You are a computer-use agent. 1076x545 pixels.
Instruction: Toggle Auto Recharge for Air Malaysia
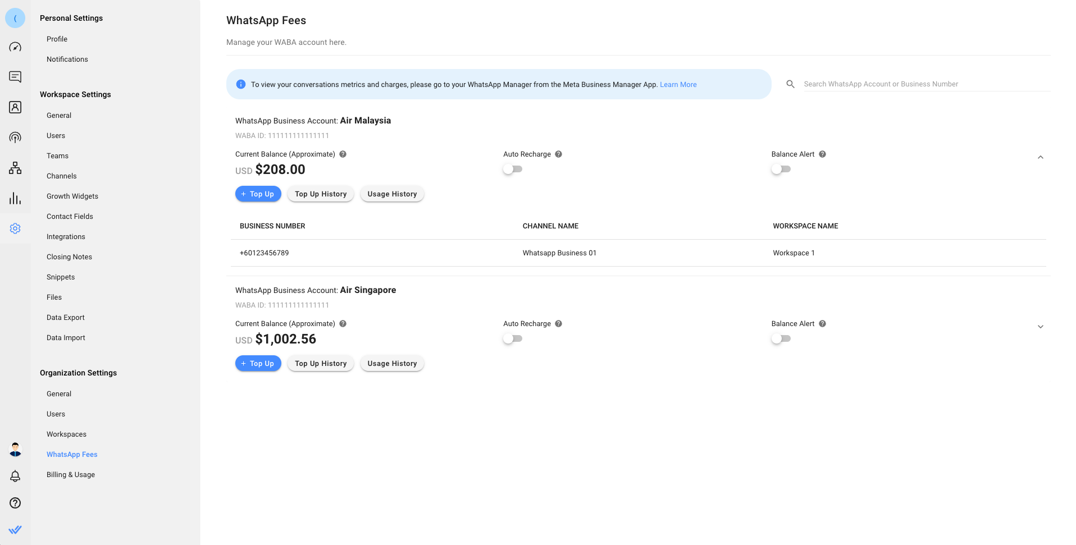tap(513, 169)
